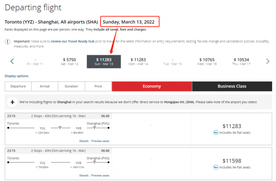Click the airplane icon in Shanghai notice
Image resolution: width=276 pixels, height=181 pixels.
[13, 102]
